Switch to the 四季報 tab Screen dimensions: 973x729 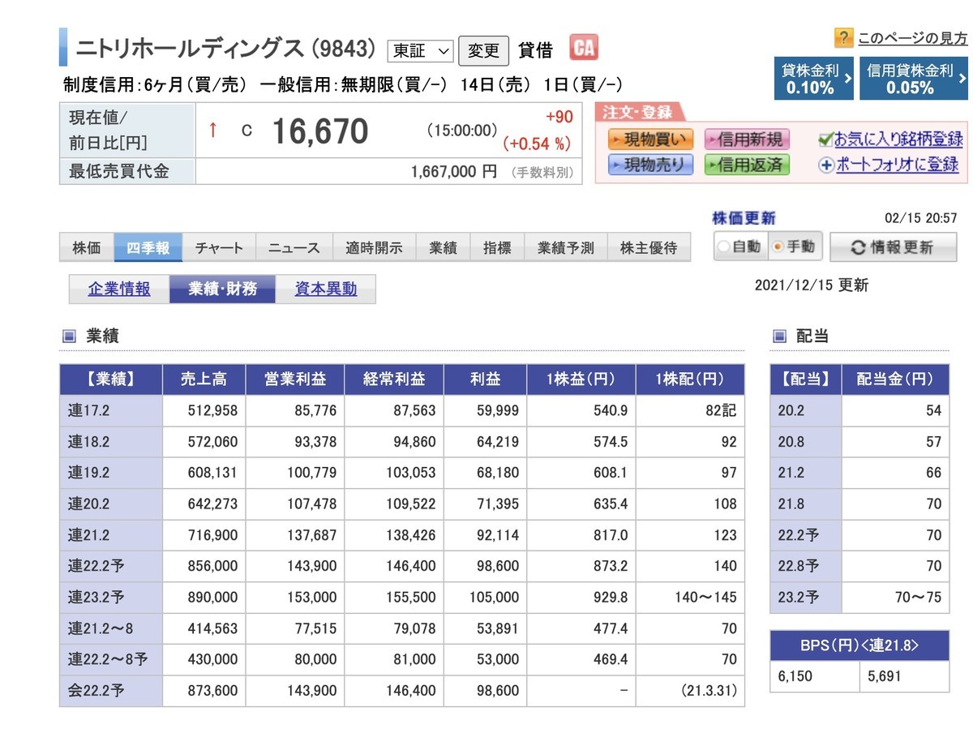148,248
